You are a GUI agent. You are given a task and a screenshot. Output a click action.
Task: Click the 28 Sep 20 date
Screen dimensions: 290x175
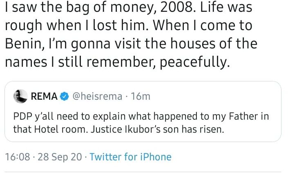point(60,157)
